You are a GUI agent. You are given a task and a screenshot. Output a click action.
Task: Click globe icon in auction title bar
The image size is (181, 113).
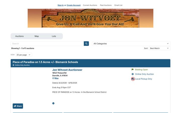point(14,65)
